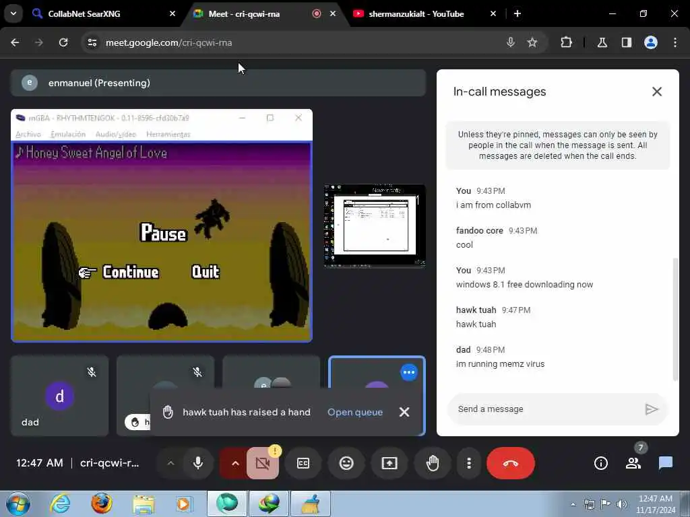Open the tab search dropdown arrow
The height and width of the screenshot is (517, 690).
[13, 13]
